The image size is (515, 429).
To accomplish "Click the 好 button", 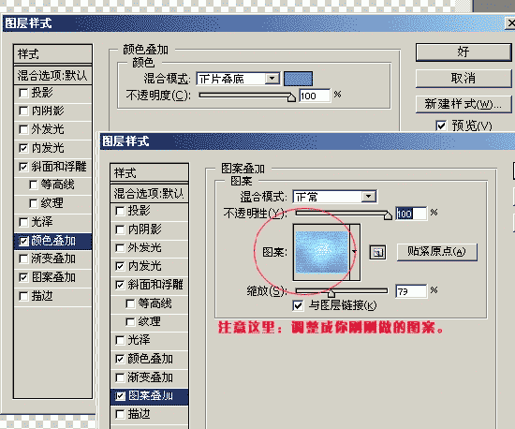I will point(463,52).
